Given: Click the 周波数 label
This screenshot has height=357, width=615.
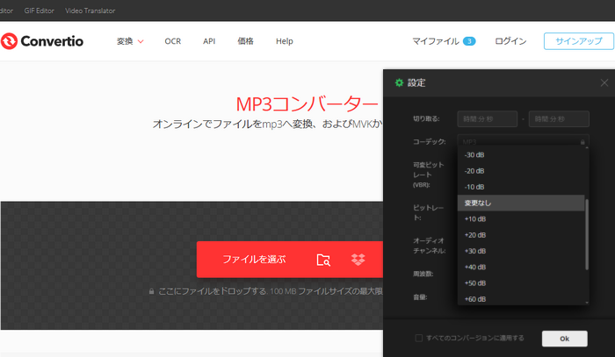Looking at the screenshot, I should click(x=423, y=274).
